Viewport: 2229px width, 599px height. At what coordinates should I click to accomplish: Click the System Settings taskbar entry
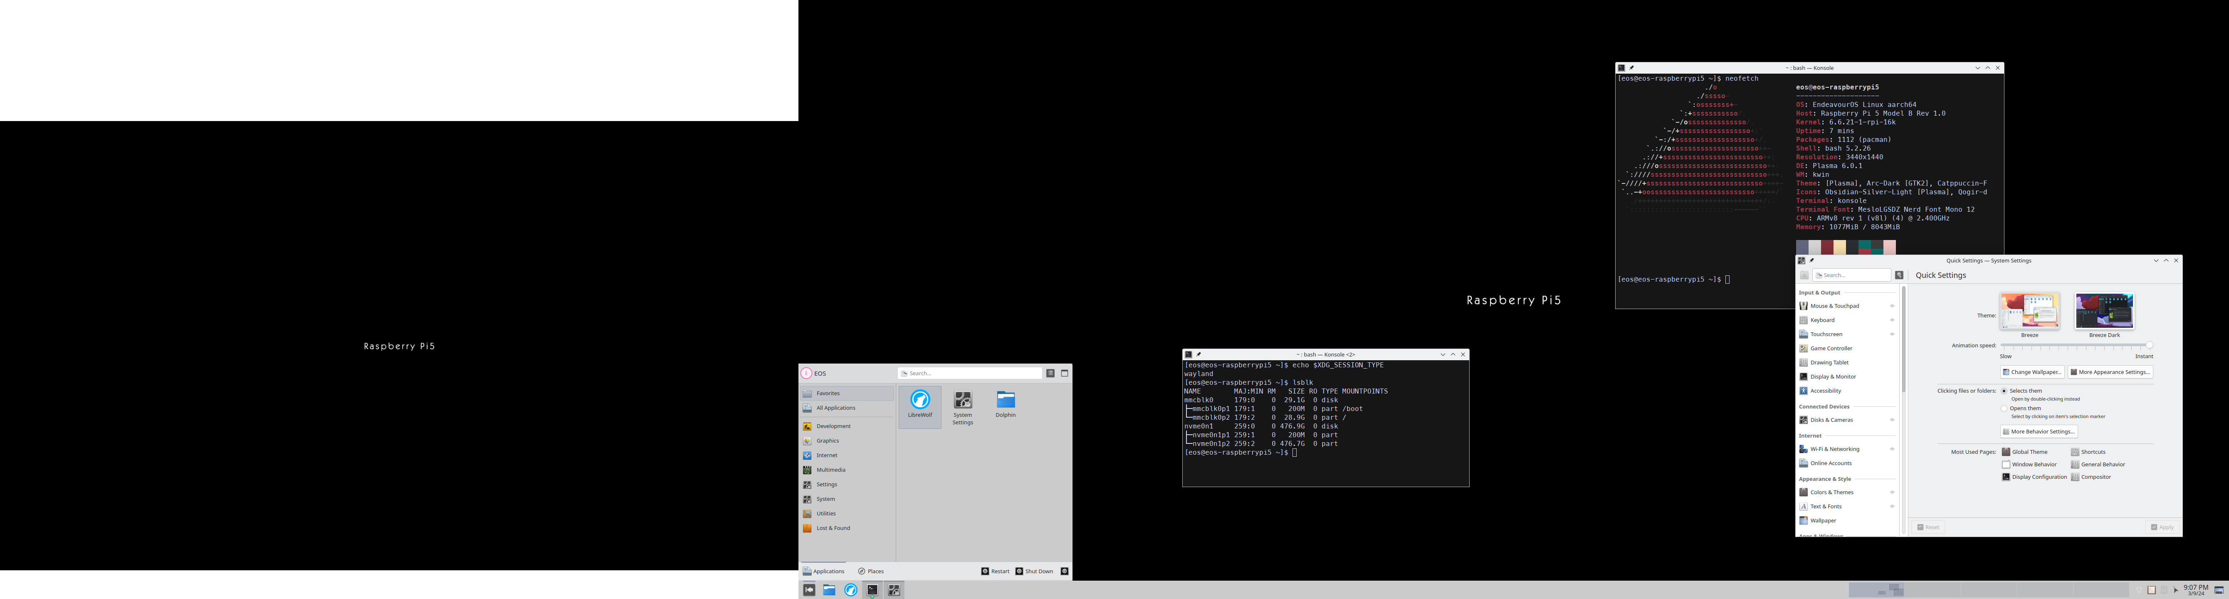point(894,589)
